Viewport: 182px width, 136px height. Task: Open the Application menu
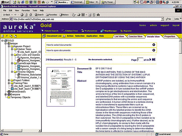tap(92, 36)
